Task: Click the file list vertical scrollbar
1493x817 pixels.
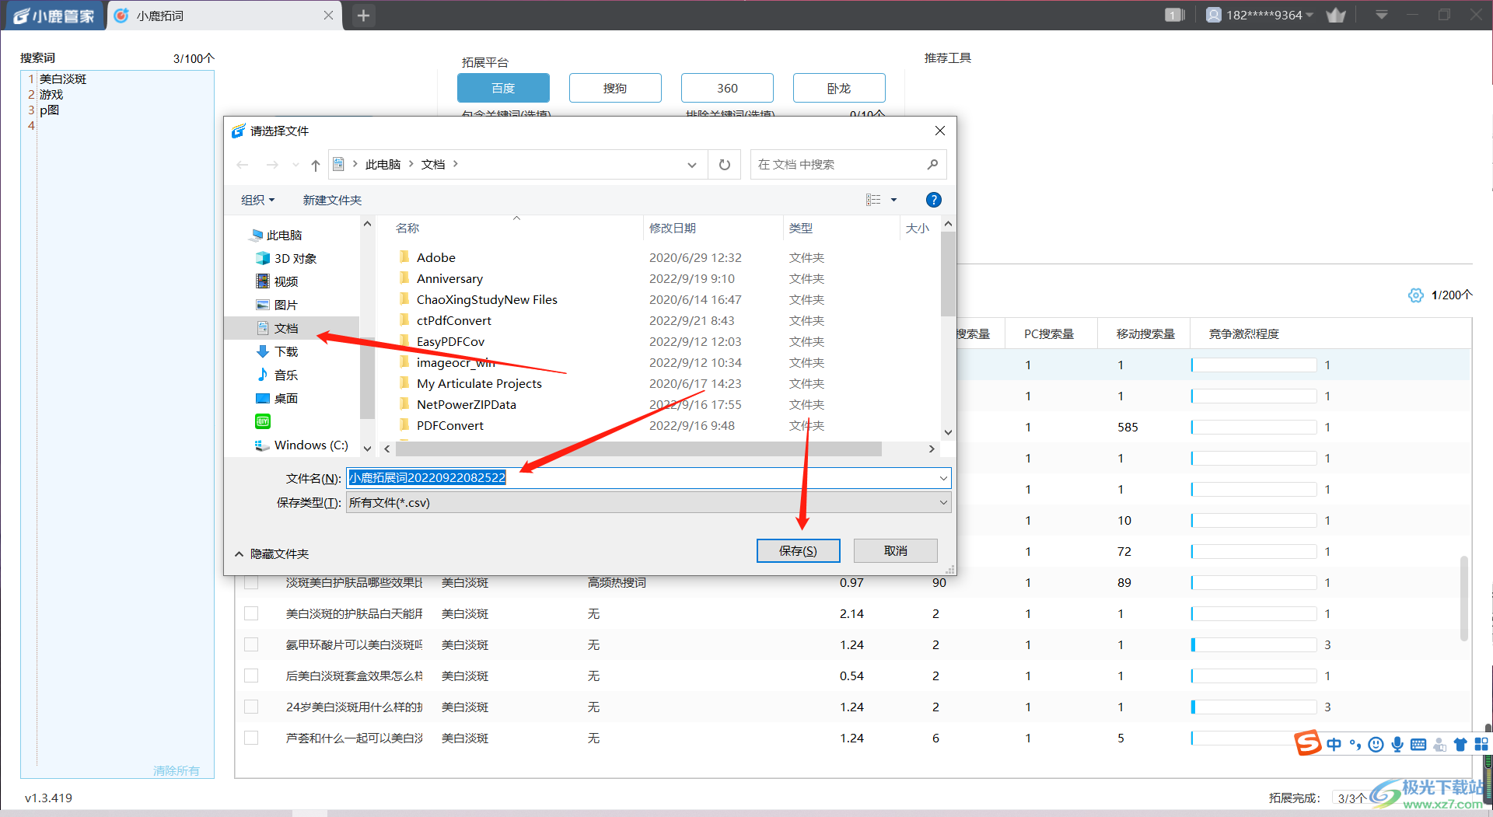Action: (x=948, y=274)
